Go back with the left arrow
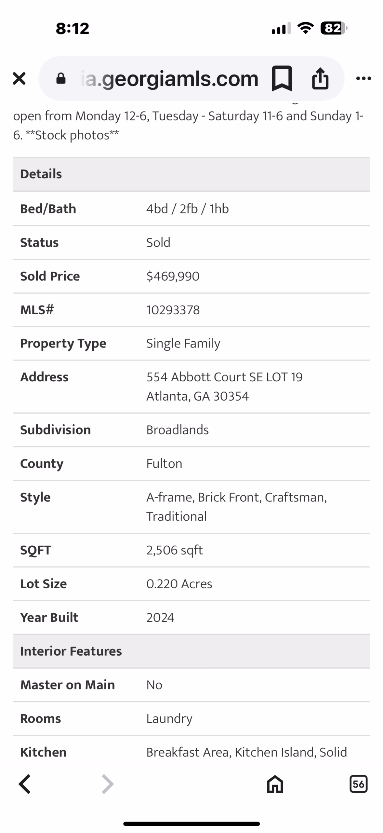 tap(25, 784)
